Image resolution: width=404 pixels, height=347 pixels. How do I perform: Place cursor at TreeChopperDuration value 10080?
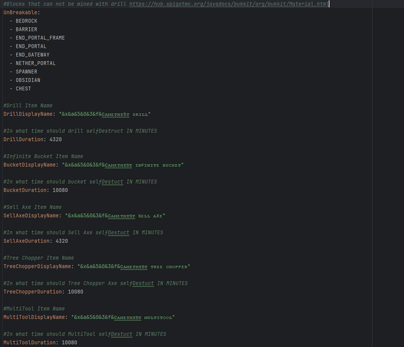point(76,291)
